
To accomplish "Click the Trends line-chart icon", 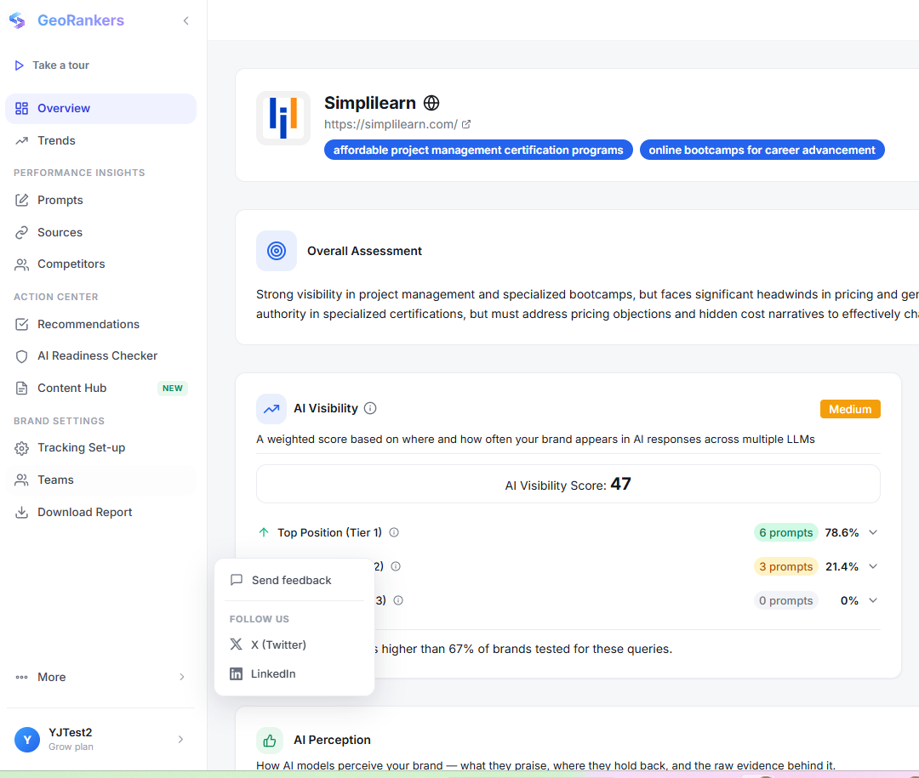I will tap(21, 140).
